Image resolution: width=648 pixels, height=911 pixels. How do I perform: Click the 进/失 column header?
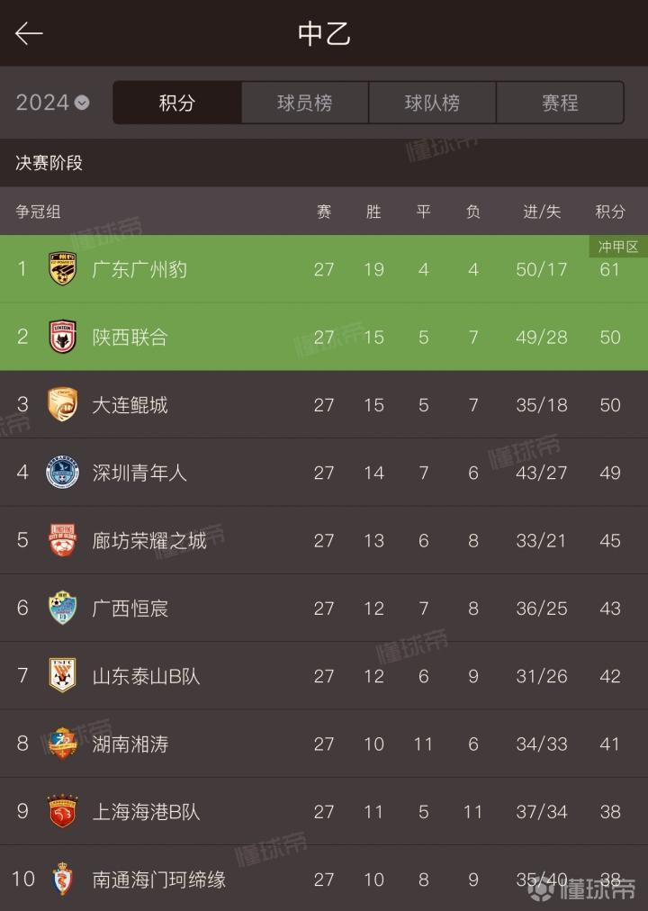pyautogui.click(x=542, y=212)
